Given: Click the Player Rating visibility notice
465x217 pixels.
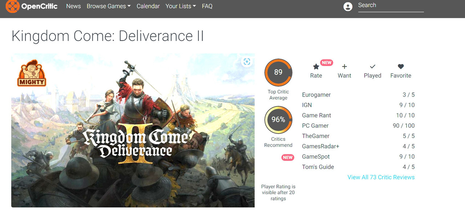Looking at the screenshot, I should pyautogui.click(x=278, y=193).
